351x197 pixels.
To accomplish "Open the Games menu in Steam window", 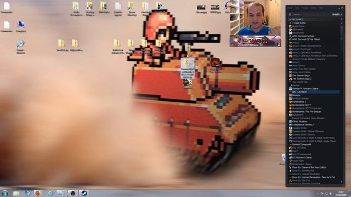I will click(x=313, y=8).
